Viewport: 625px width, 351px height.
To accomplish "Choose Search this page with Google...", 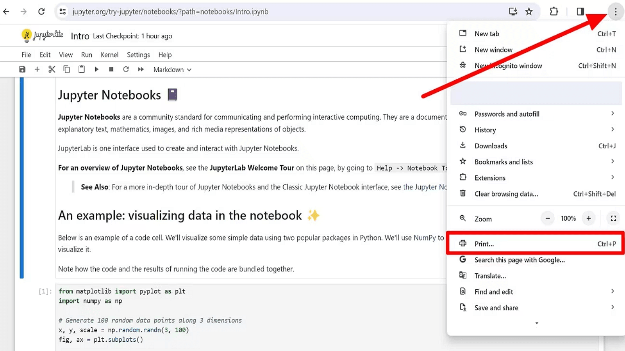I will click(x=536, y=260).
